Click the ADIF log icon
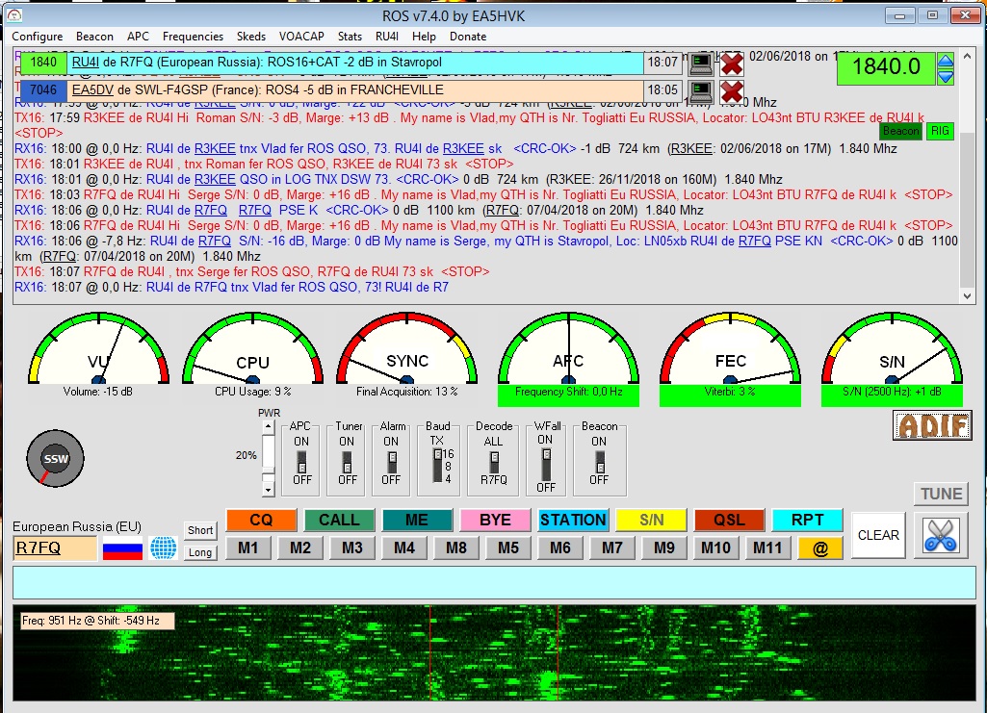Screen dimensions: 987x713 tap(931, 424)
